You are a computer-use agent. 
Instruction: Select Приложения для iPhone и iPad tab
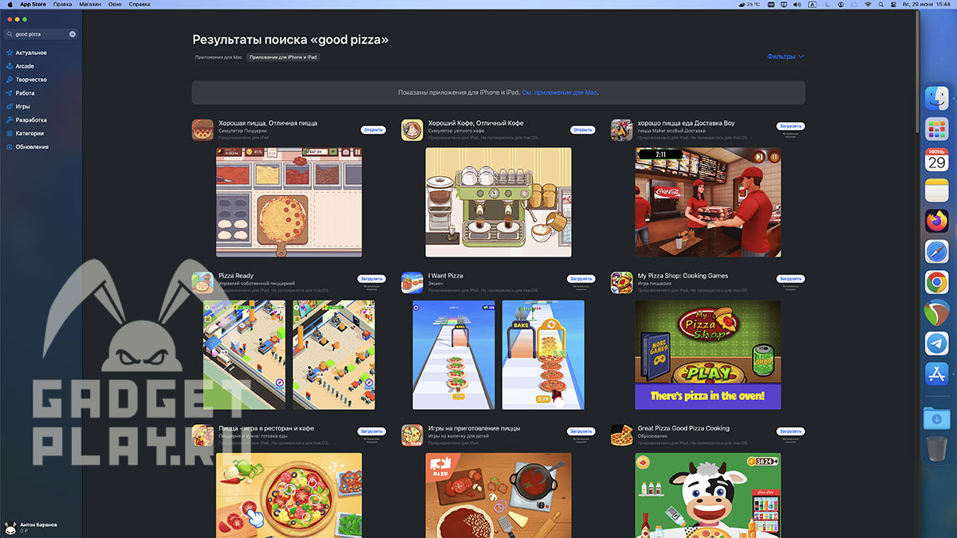(283, 57)
